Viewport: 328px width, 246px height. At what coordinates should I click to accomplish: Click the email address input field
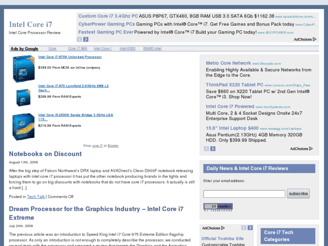tap(244, 194)
